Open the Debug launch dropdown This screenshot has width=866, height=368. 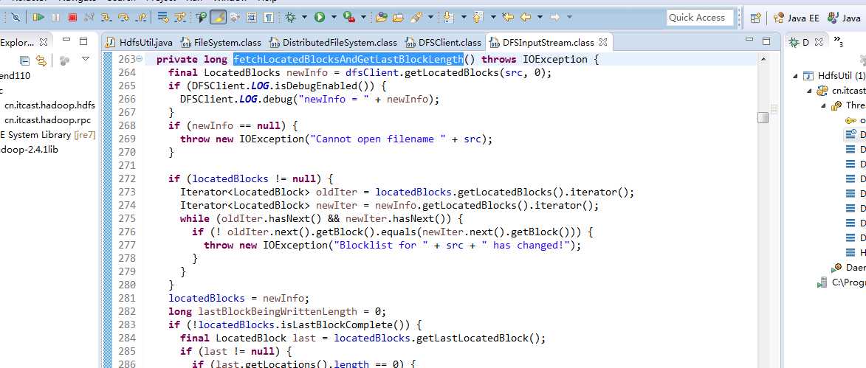304,17
